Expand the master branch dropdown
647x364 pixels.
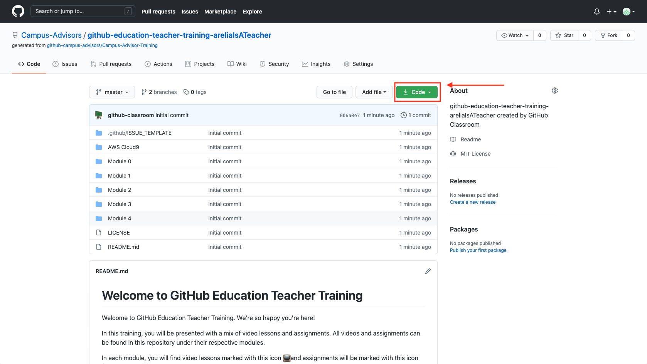pos(112,92)
